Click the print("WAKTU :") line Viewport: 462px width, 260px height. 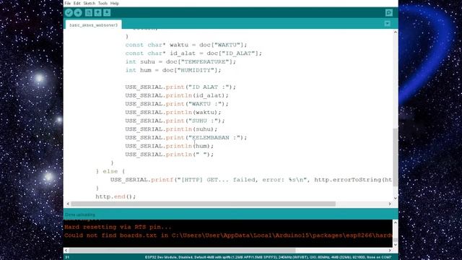click(x=177, y=104)
